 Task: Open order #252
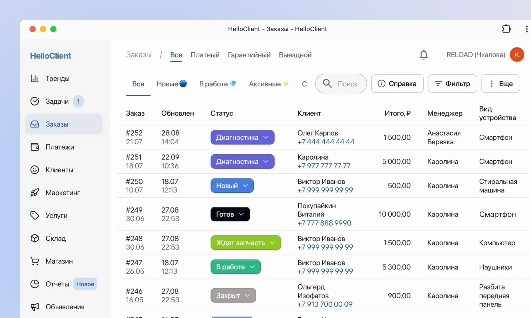pos(134,133)
